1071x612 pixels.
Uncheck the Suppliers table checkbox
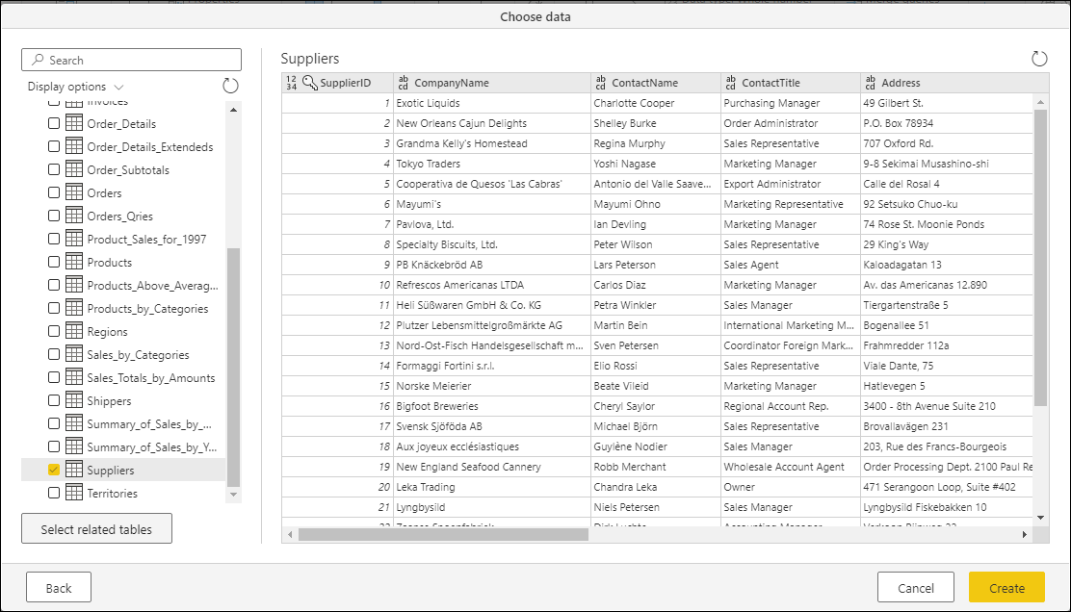tap(54, 470)
